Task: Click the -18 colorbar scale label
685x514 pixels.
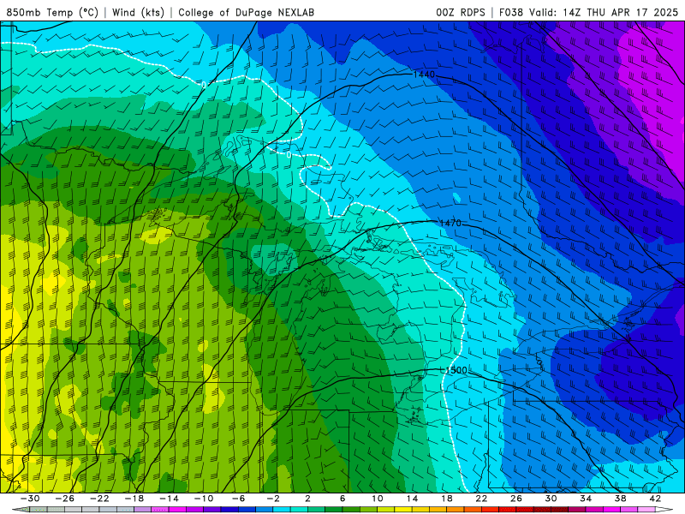Action: [x=134, y=499]
